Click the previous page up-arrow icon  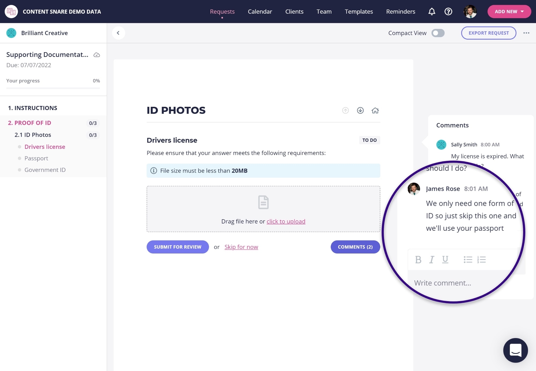345,110
